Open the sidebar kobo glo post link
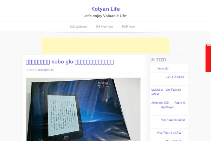211x141 pixels. (163, 68)
